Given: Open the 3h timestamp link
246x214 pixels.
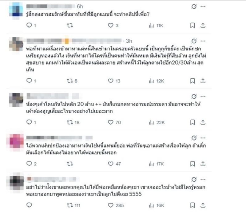Looking at the screenshot, I should [x=129, y=41].
